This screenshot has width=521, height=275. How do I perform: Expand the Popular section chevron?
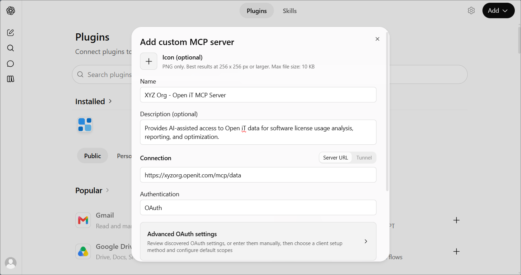(x=107, y=190)
